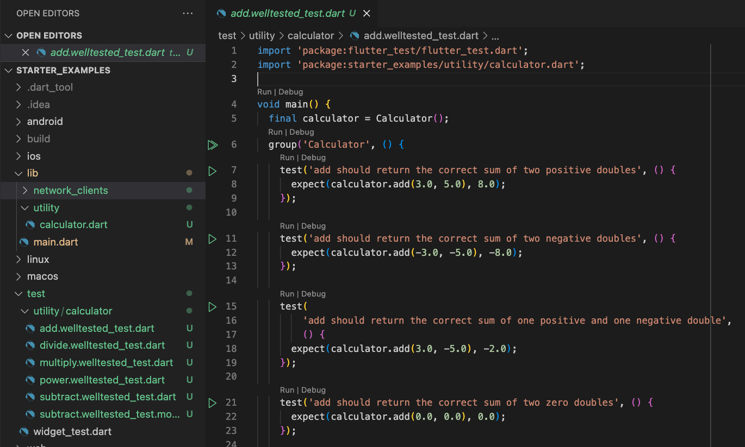Open divide.welltested_test.dart file
This screenshot has width=745, height=447.
click(102, 345)
